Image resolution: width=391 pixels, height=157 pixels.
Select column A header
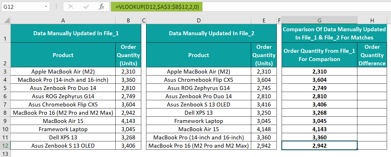pyautogui.click(x=63, y=20)
